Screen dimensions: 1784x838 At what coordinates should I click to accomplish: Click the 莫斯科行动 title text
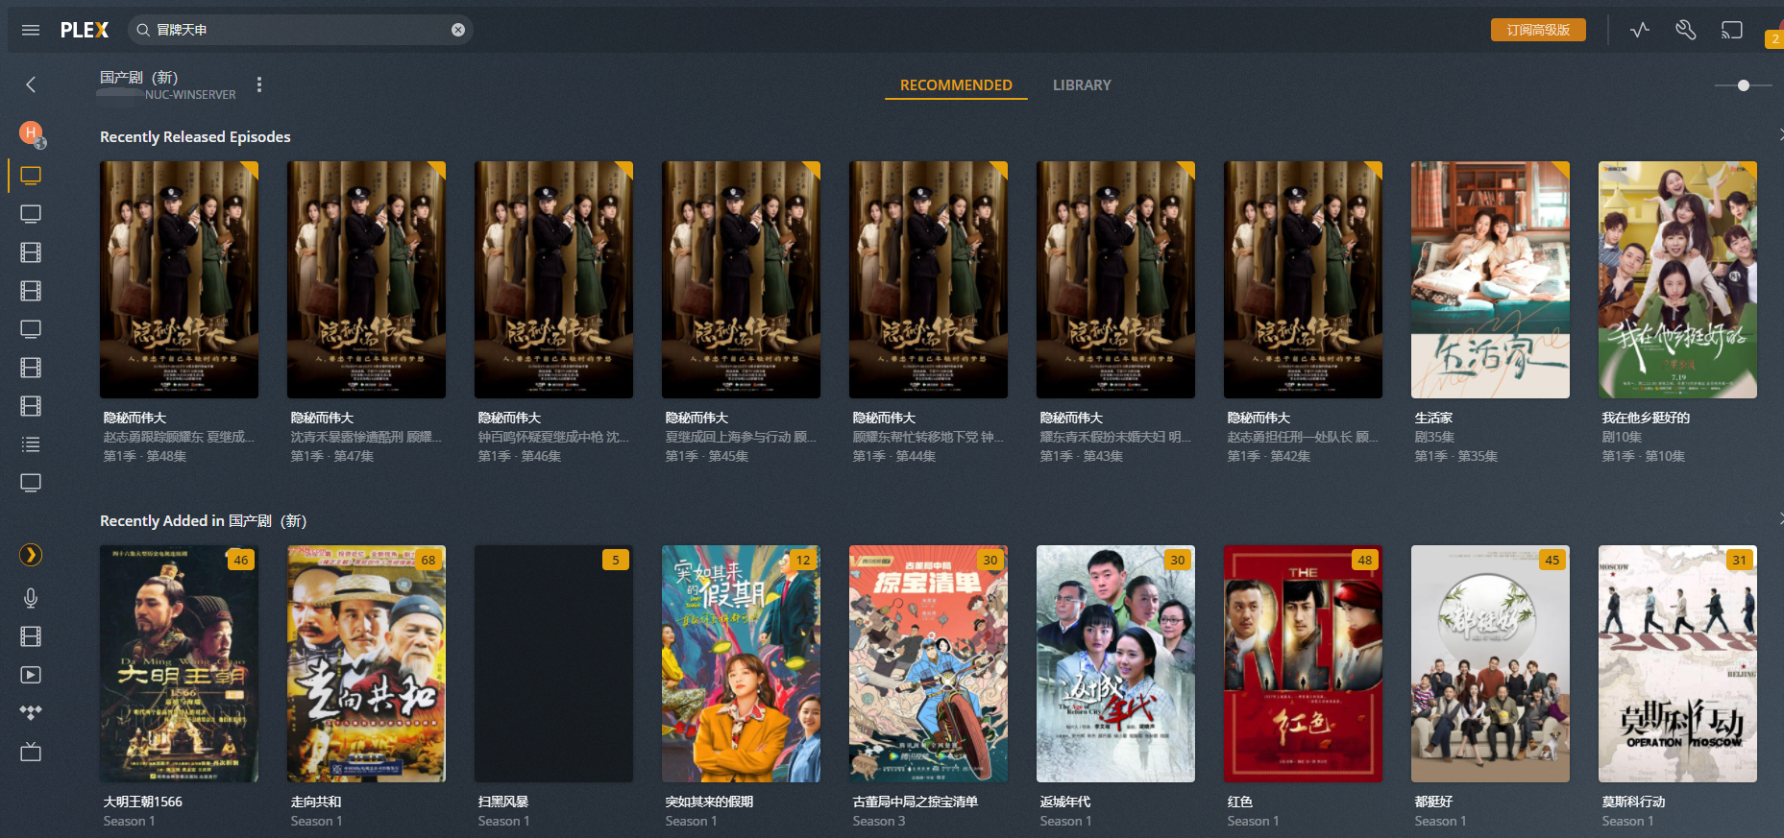pyautogui.click(x=1633, y=802)
